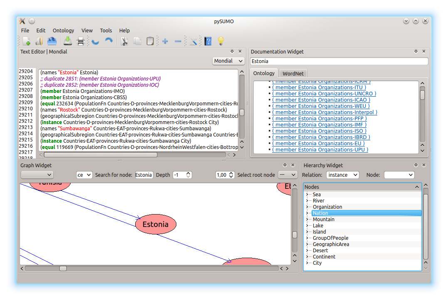The height and width of the screenshot is (300, 448).
Task: Open the Relation dropdown showing instance
Action: [x=342, y=175]
